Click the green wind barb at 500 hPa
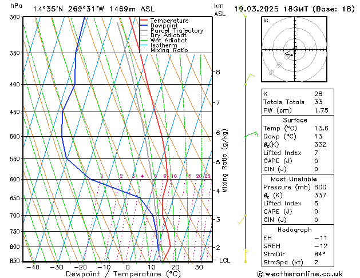This screenshot has height=278, width=360. tap(251, 134)
